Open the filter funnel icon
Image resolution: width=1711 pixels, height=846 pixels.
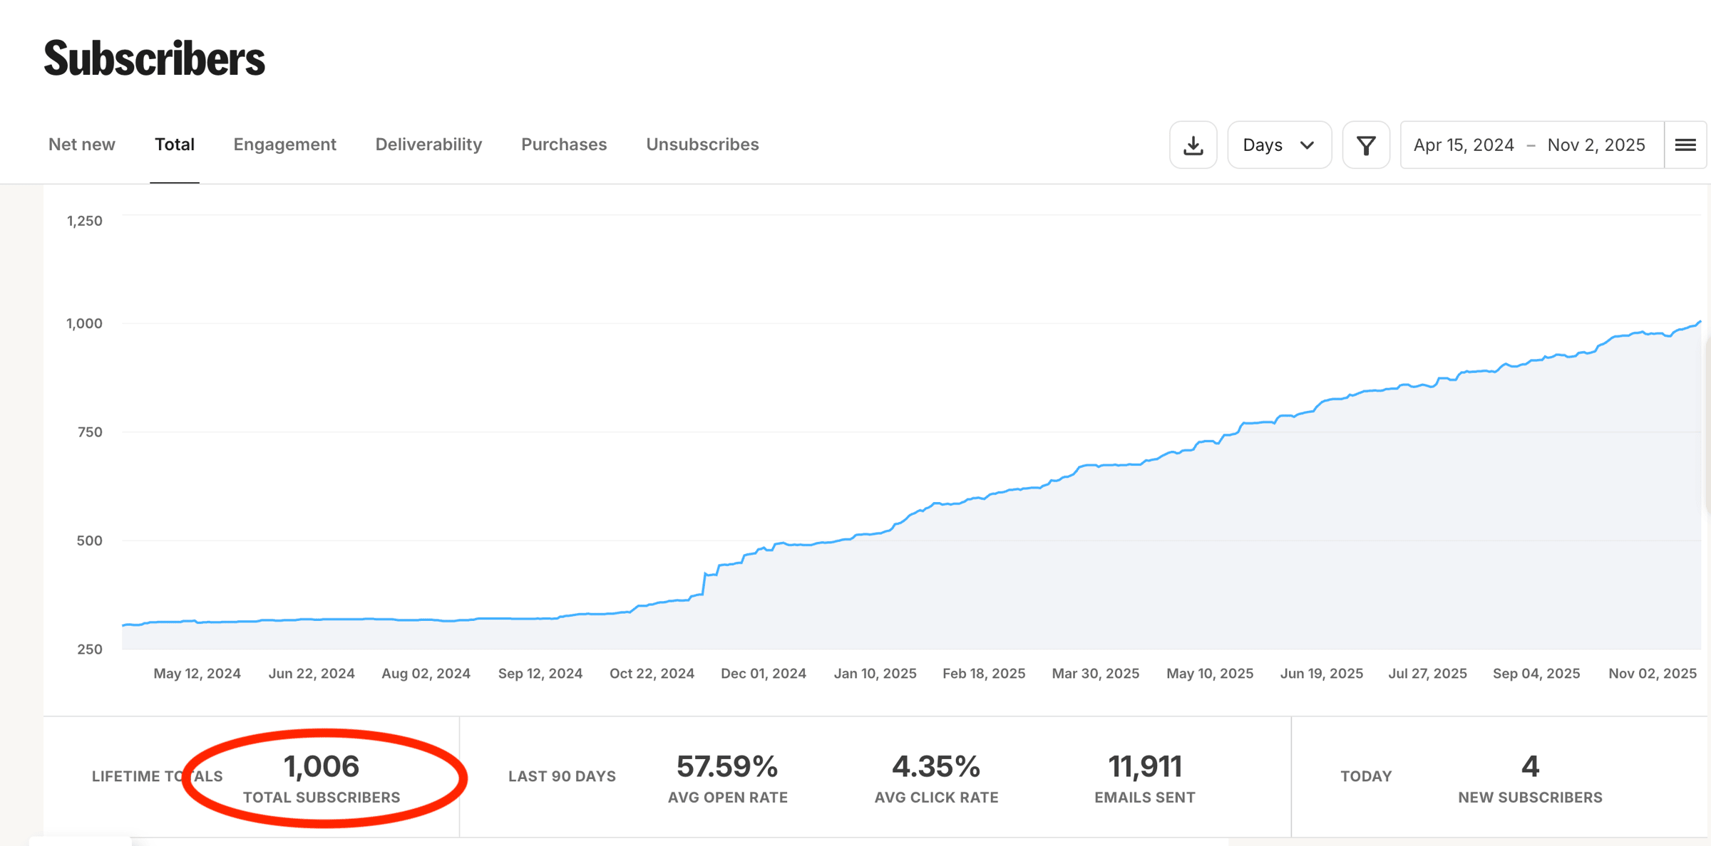point(1365,145)
